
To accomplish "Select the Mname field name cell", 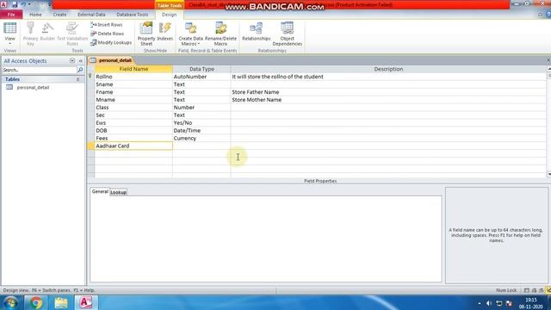I will point(133,100).
